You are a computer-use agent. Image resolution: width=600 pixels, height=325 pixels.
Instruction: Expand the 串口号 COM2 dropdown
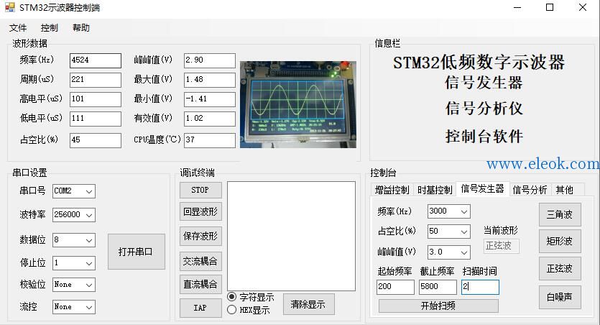(89, 191)
